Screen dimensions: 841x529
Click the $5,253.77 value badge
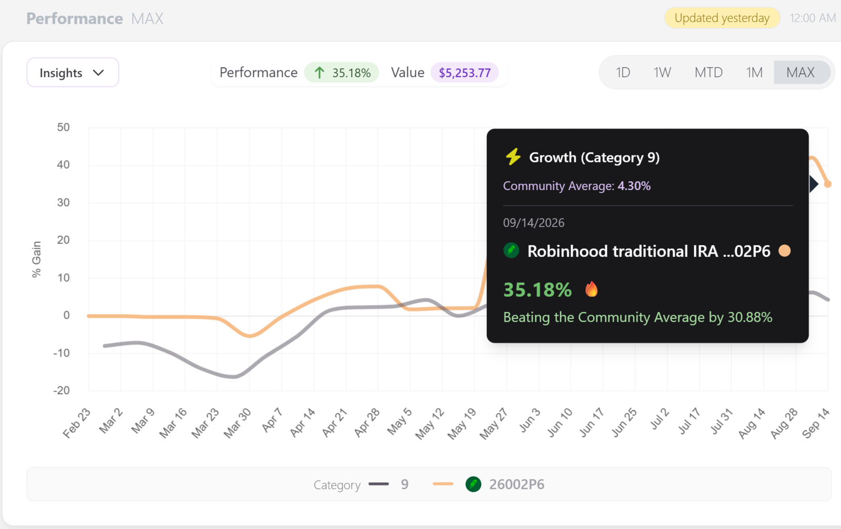pyautogui.click(x=465, y=72)
